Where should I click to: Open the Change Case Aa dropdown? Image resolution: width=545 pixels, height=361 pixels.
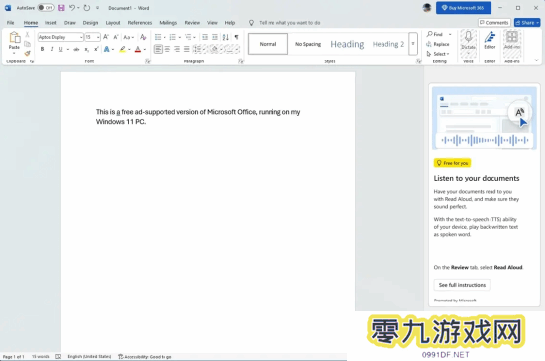128,37
